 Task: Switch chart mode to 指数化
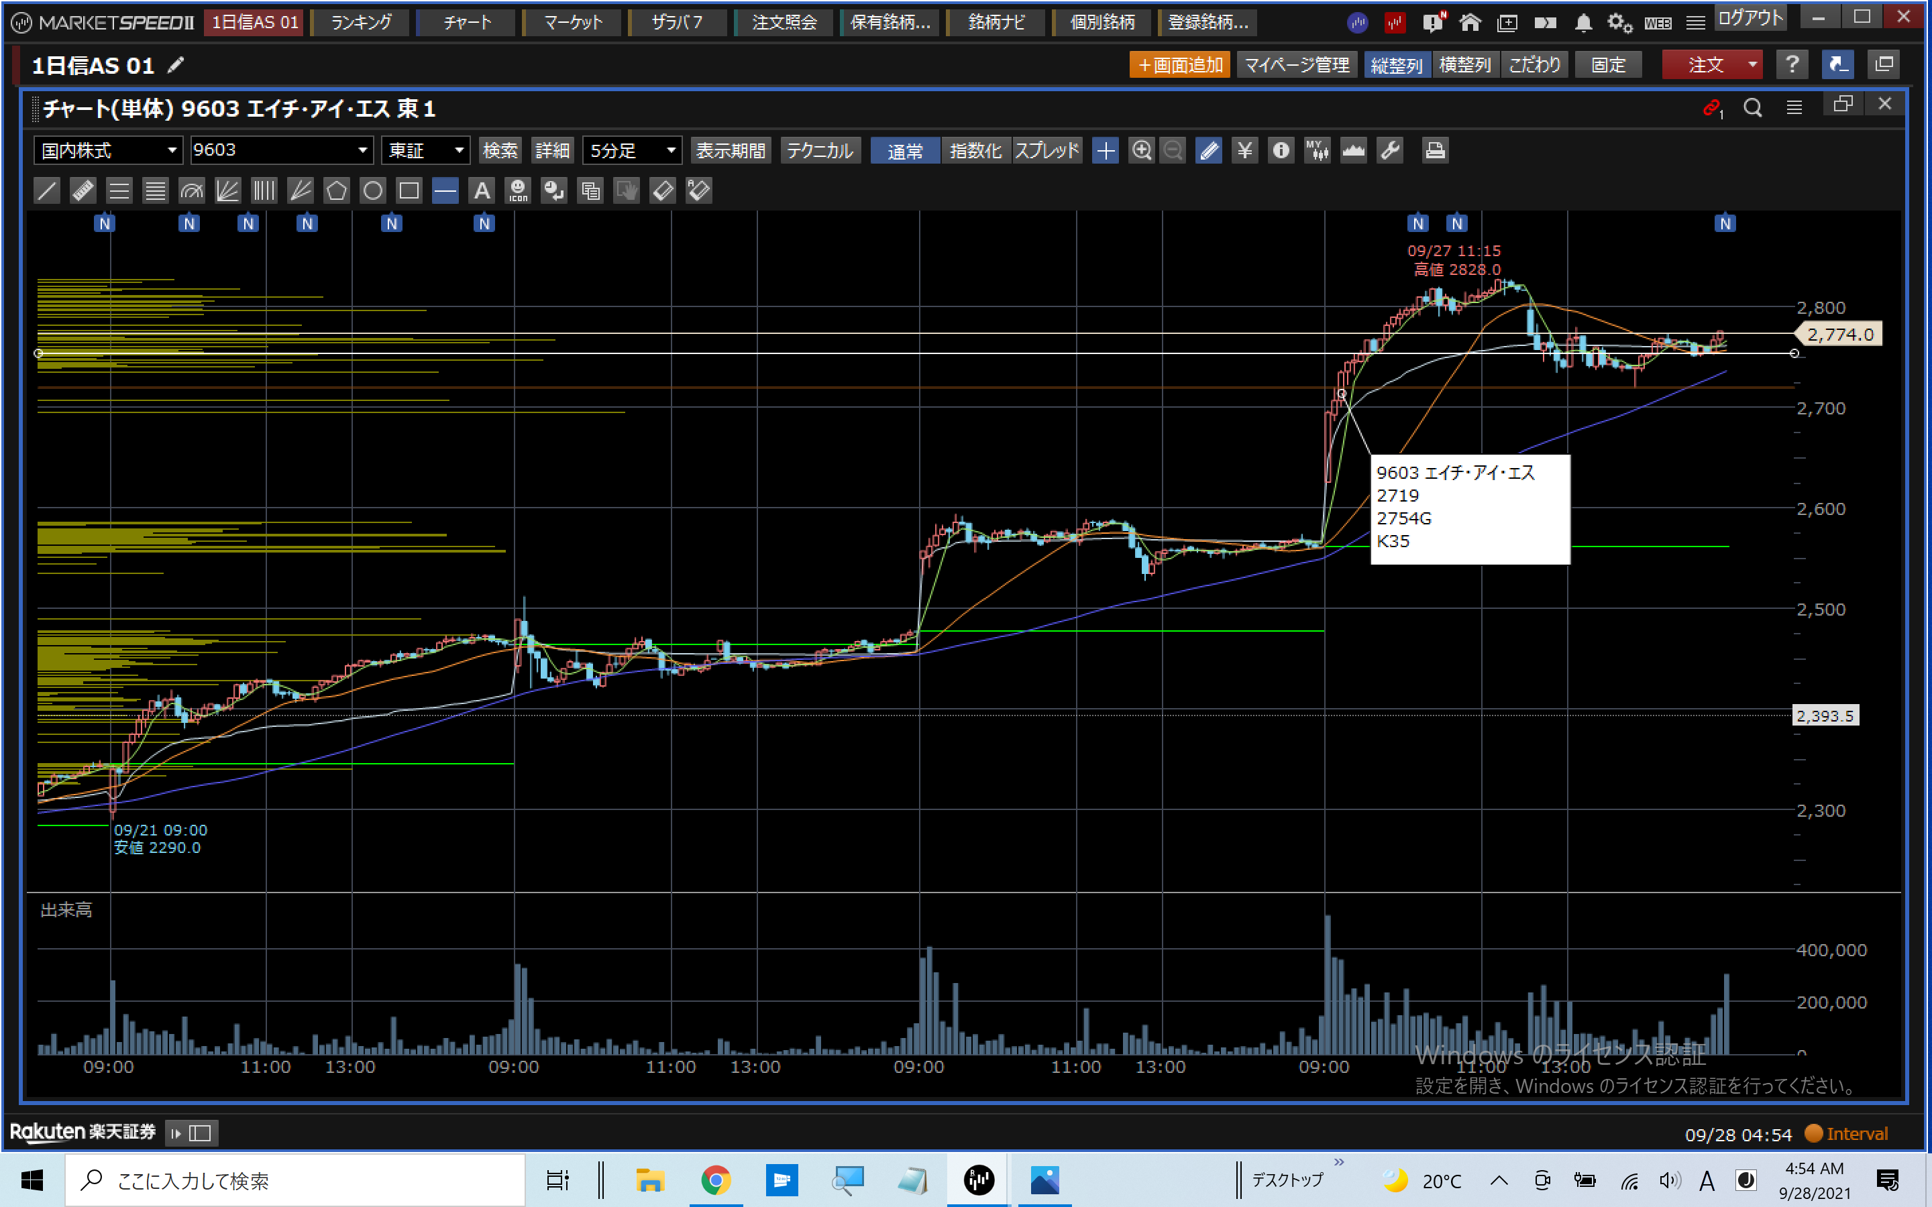click(975, 150)
